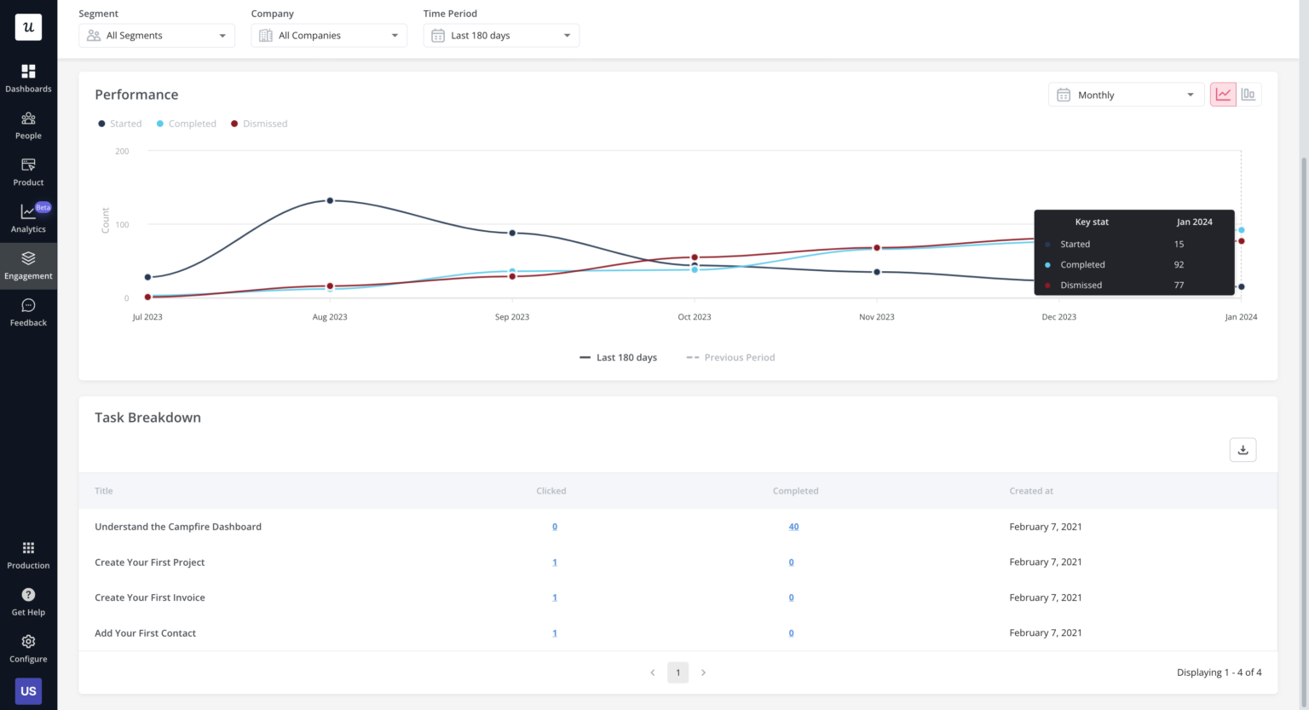Screen dimensions: 1309x710
Task: Toggle the Started series in the chart legend
Action: (119, 123)
